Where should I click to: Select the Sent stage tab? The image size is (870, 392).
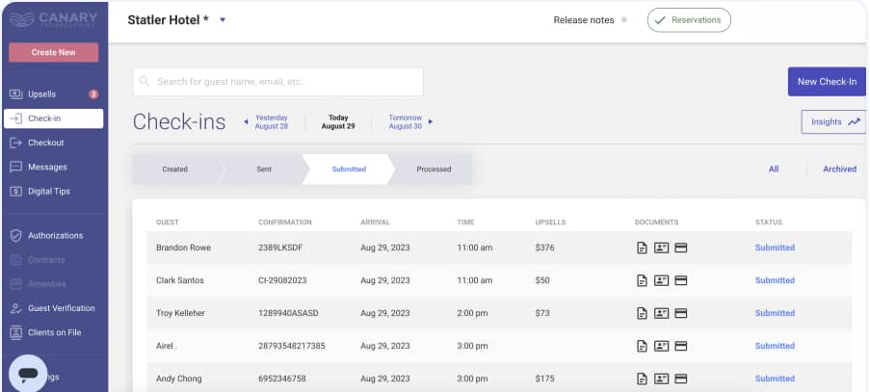pyautogui.click(x=263, y=170)
